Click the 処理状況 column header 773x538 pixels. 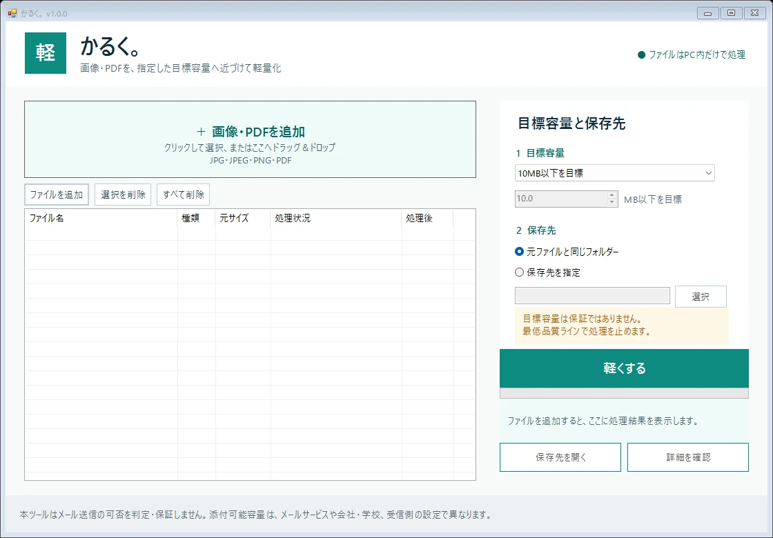pos(335,218)
